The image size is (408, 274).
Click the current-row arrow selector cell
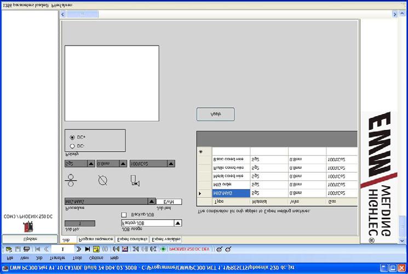(x=204, y=193)
